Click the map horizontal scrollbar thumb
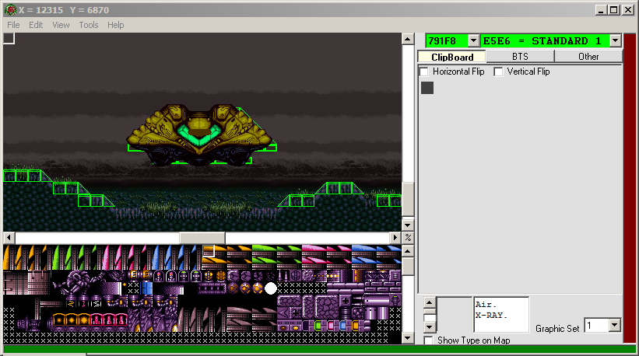This screenshot has width=639, height=356. click(202, 237)
